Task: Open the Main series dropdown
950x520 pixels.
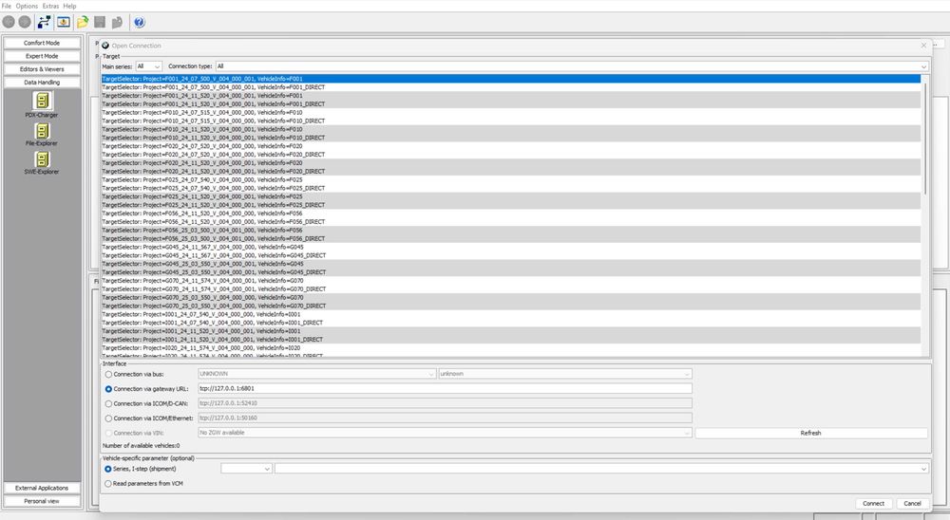Action: 148,66
